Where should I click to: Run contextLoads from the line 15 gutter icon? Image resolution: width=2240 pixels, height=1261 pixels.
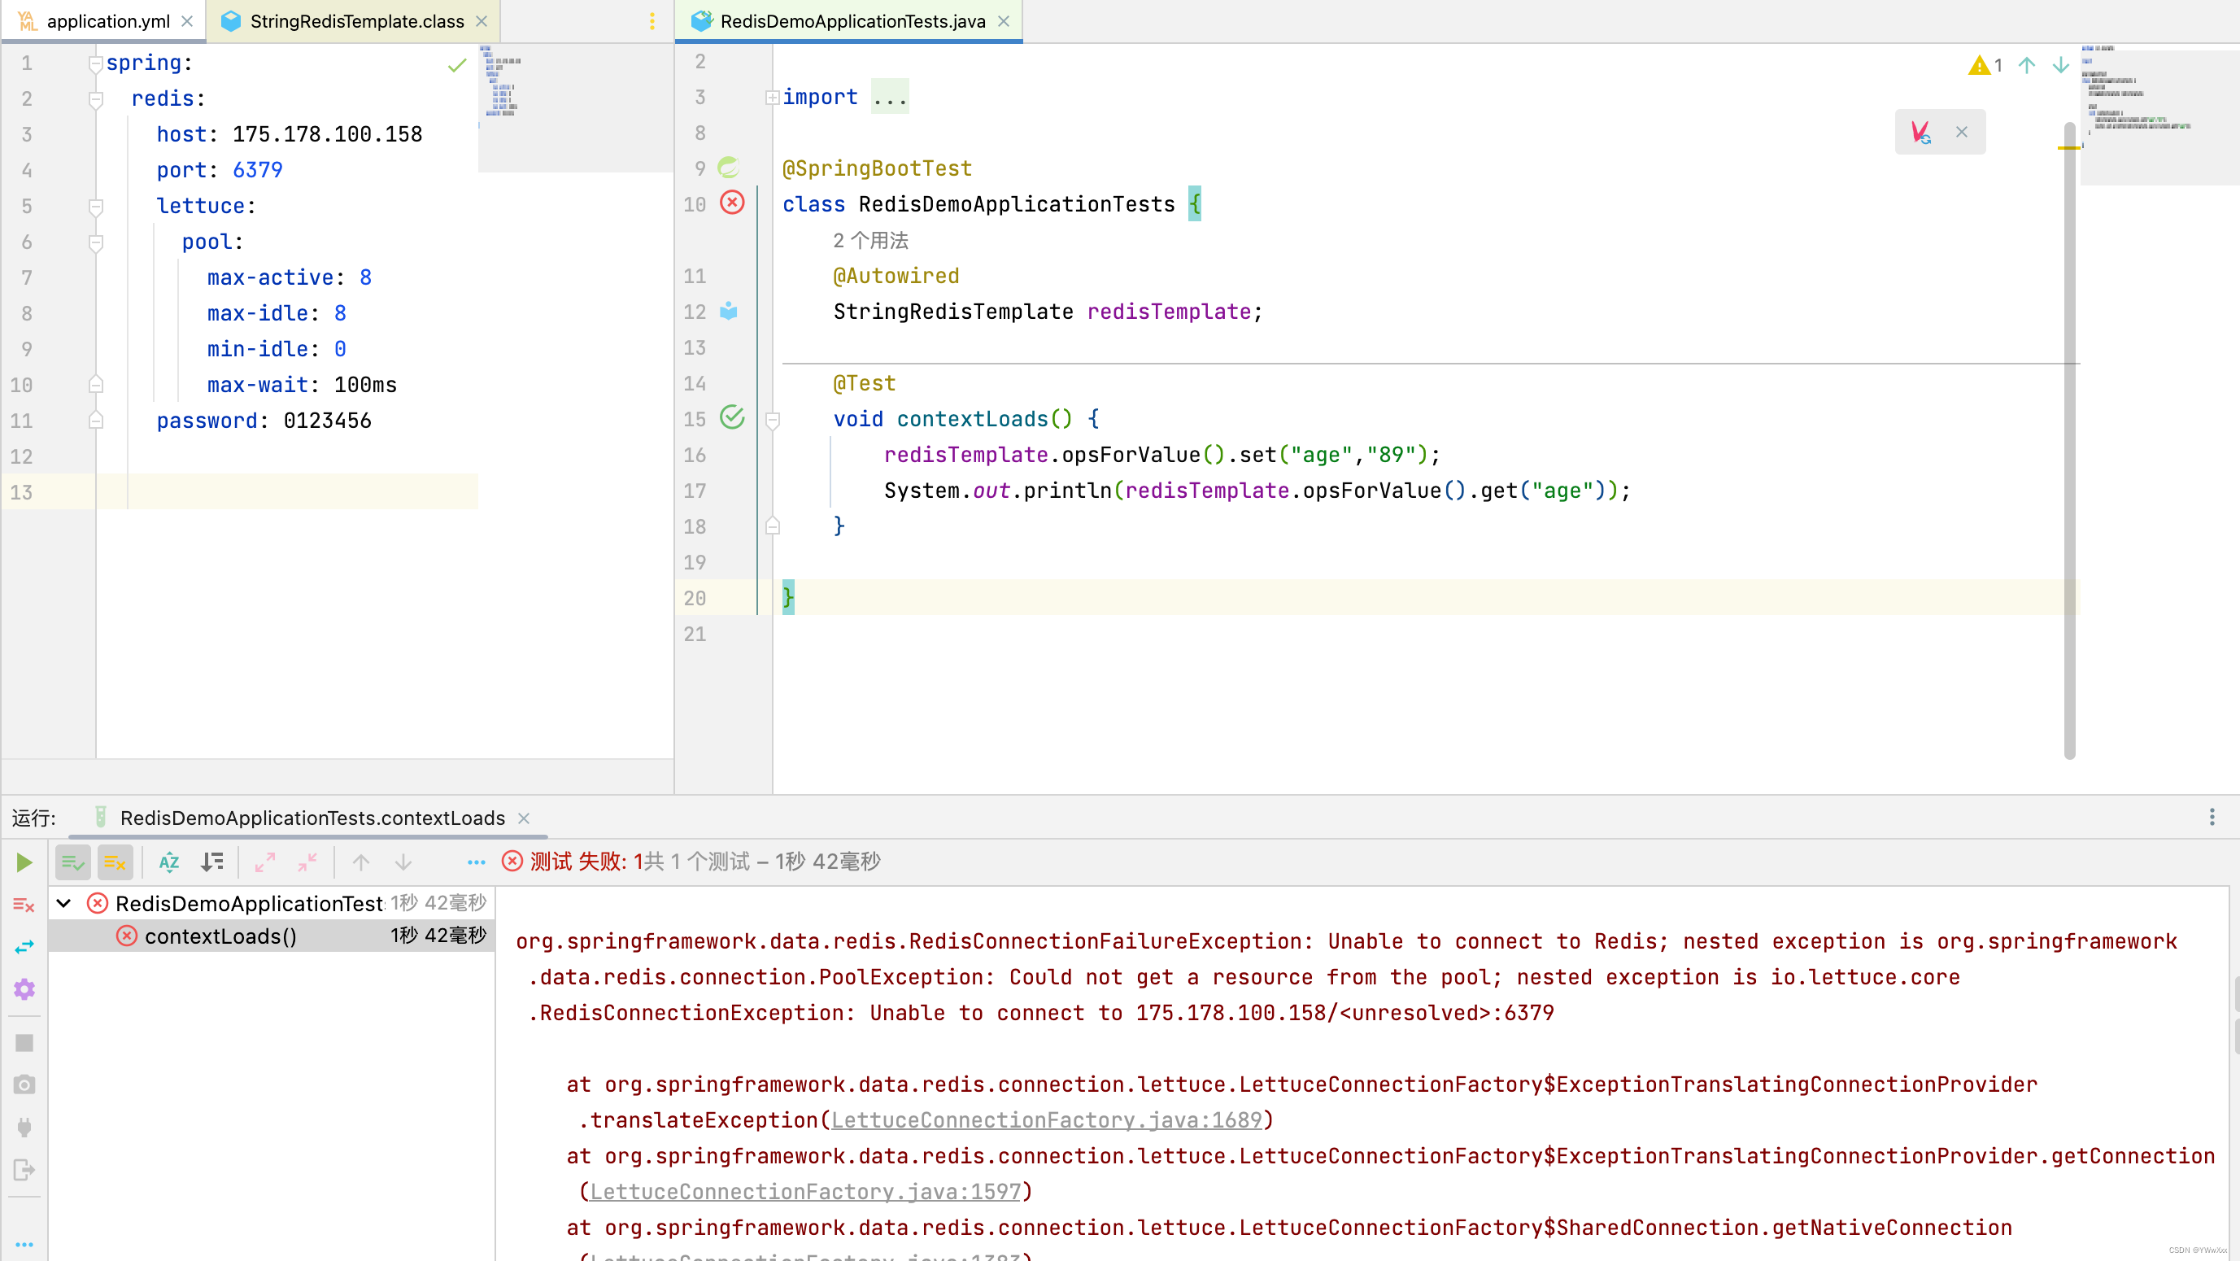click(x=732, y=418)
